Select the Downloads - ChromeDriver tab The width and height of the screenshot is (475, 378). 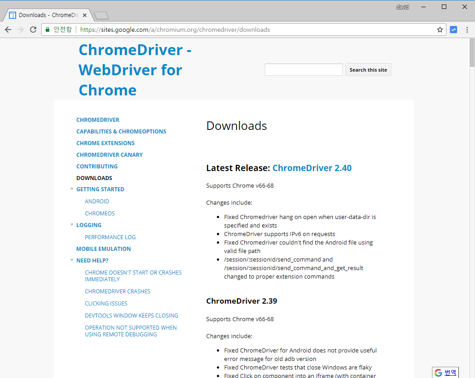point(48,15)
